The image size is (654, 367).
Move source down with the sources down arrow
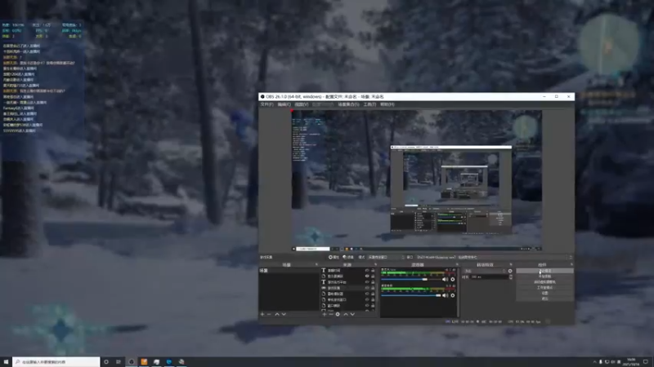[x=352, y=314]
